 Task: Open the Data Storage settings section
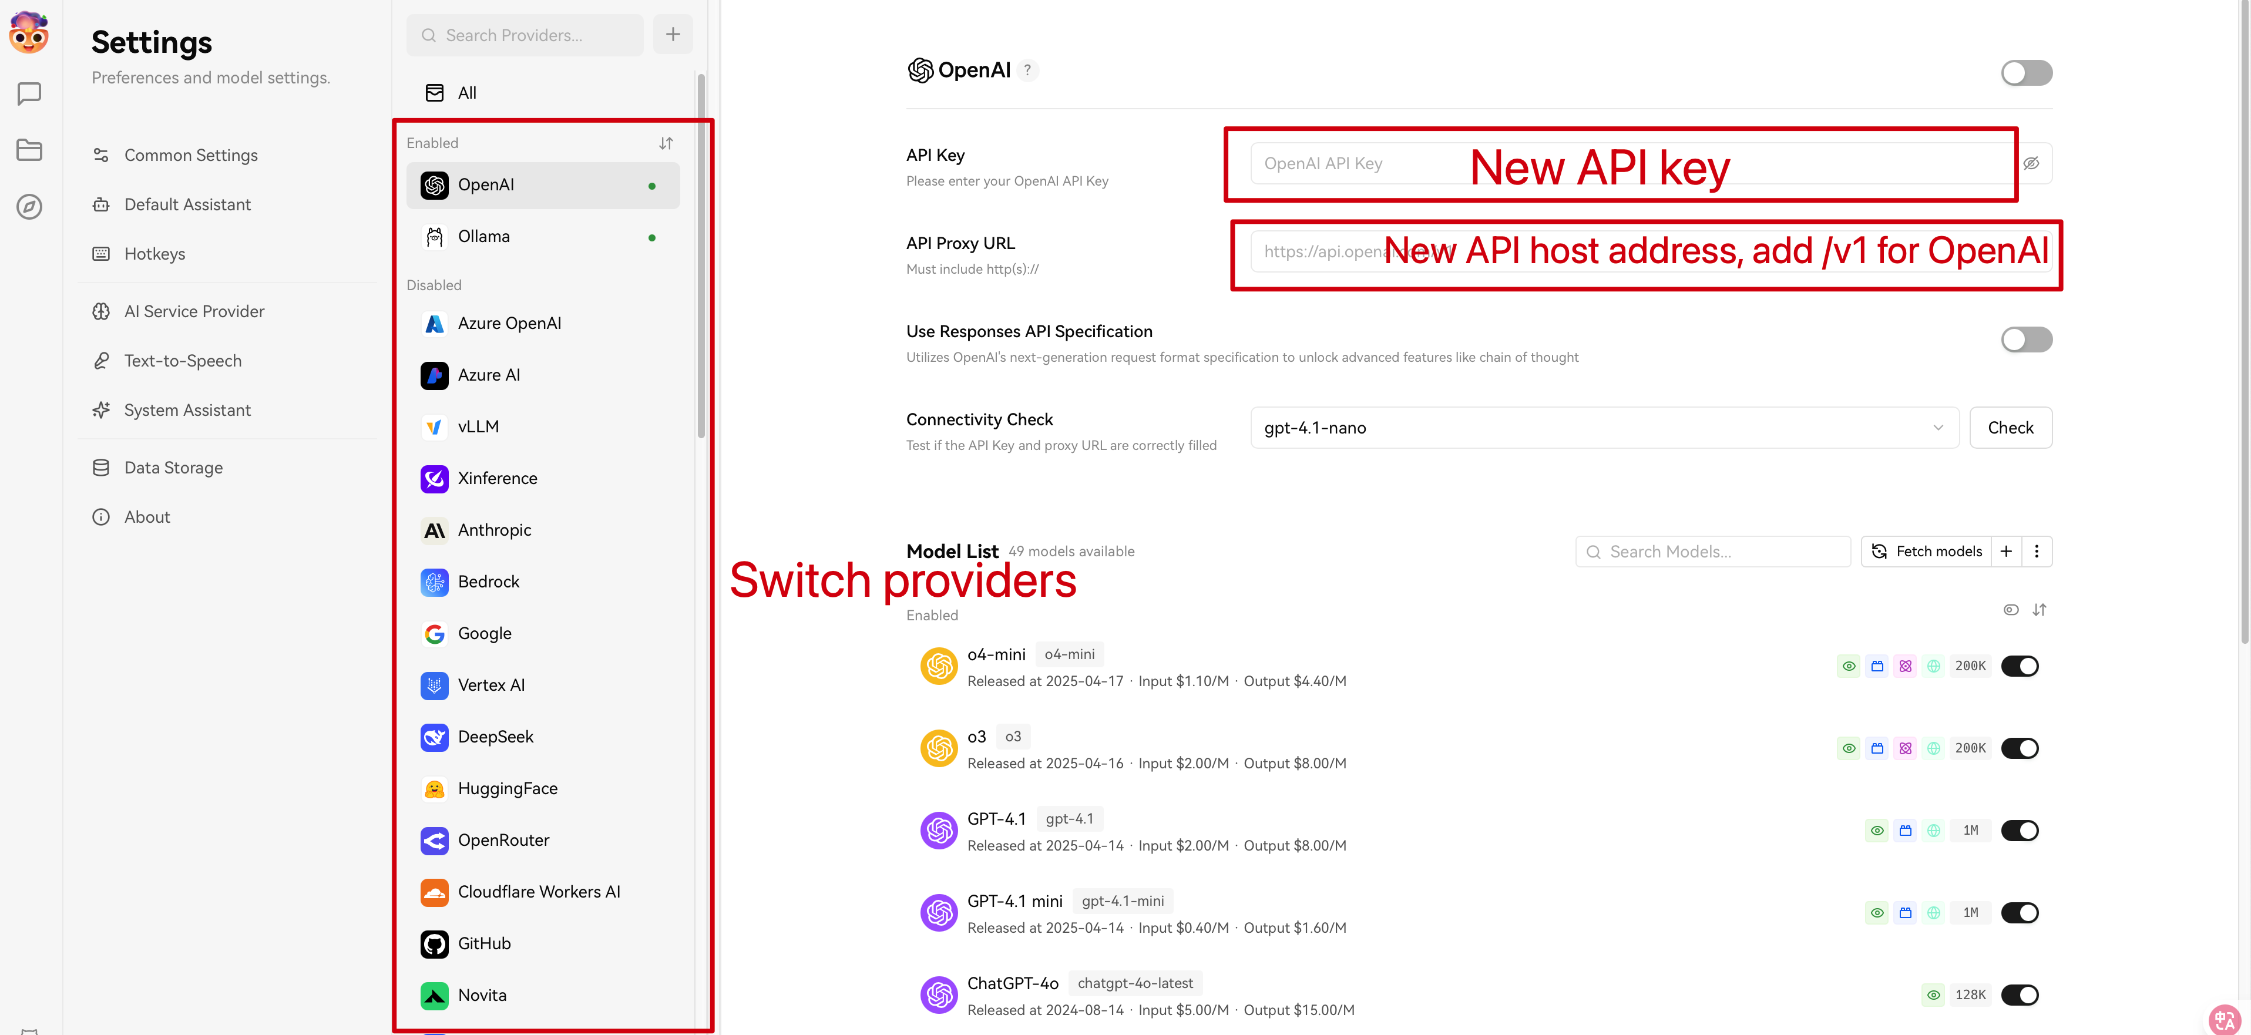point(173,468)
